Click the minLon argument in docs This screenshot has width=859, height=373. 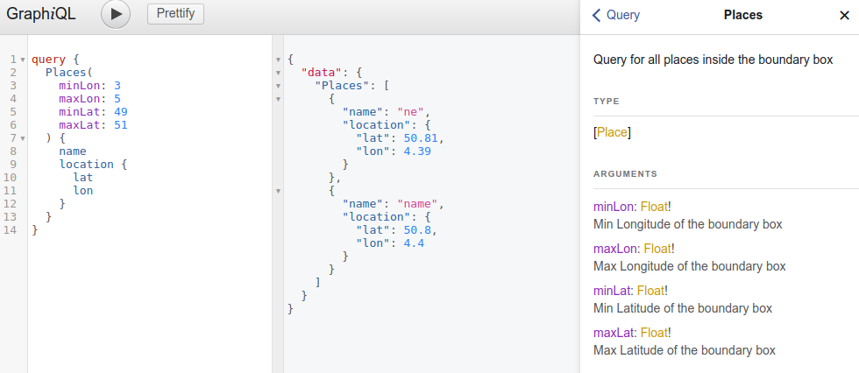[x=614, y=207]
